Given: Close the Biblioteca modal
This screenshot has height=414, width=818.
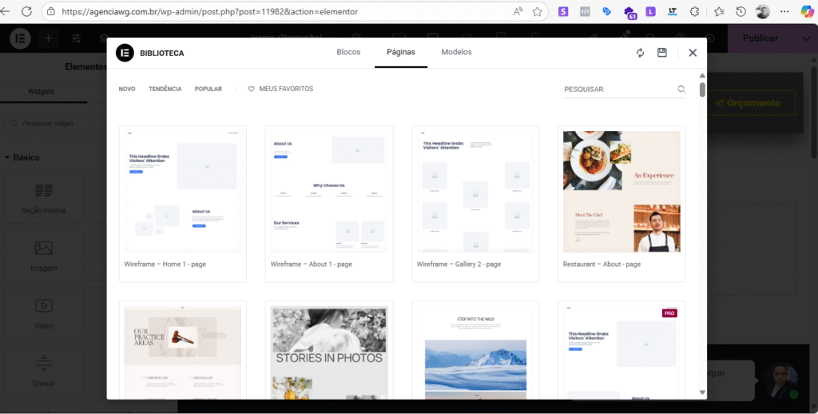Looking at the screenshot, I should 693,53.
